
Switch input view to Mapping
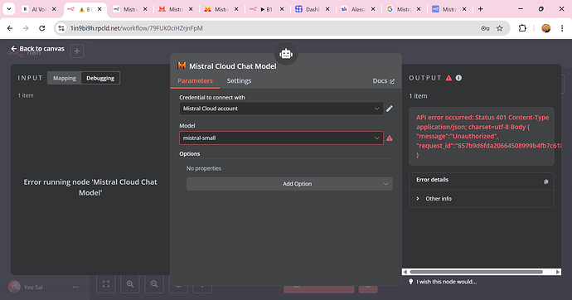[x=65, y=78]
